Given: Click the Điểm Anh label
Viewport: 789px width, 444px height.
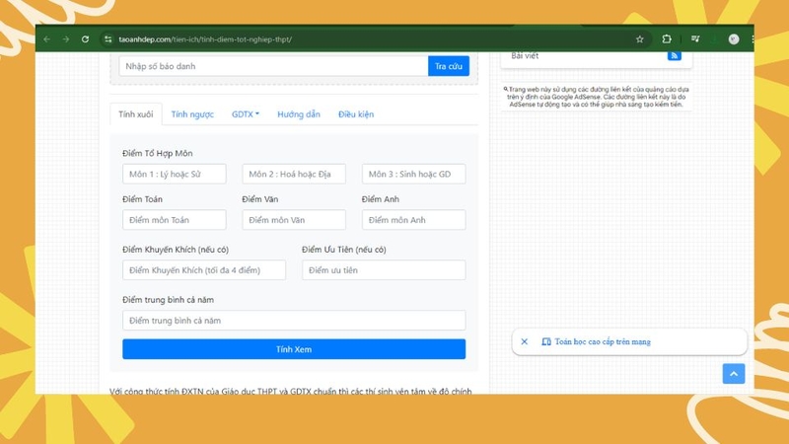Looking at the screenshot, I should click(381, 199).
